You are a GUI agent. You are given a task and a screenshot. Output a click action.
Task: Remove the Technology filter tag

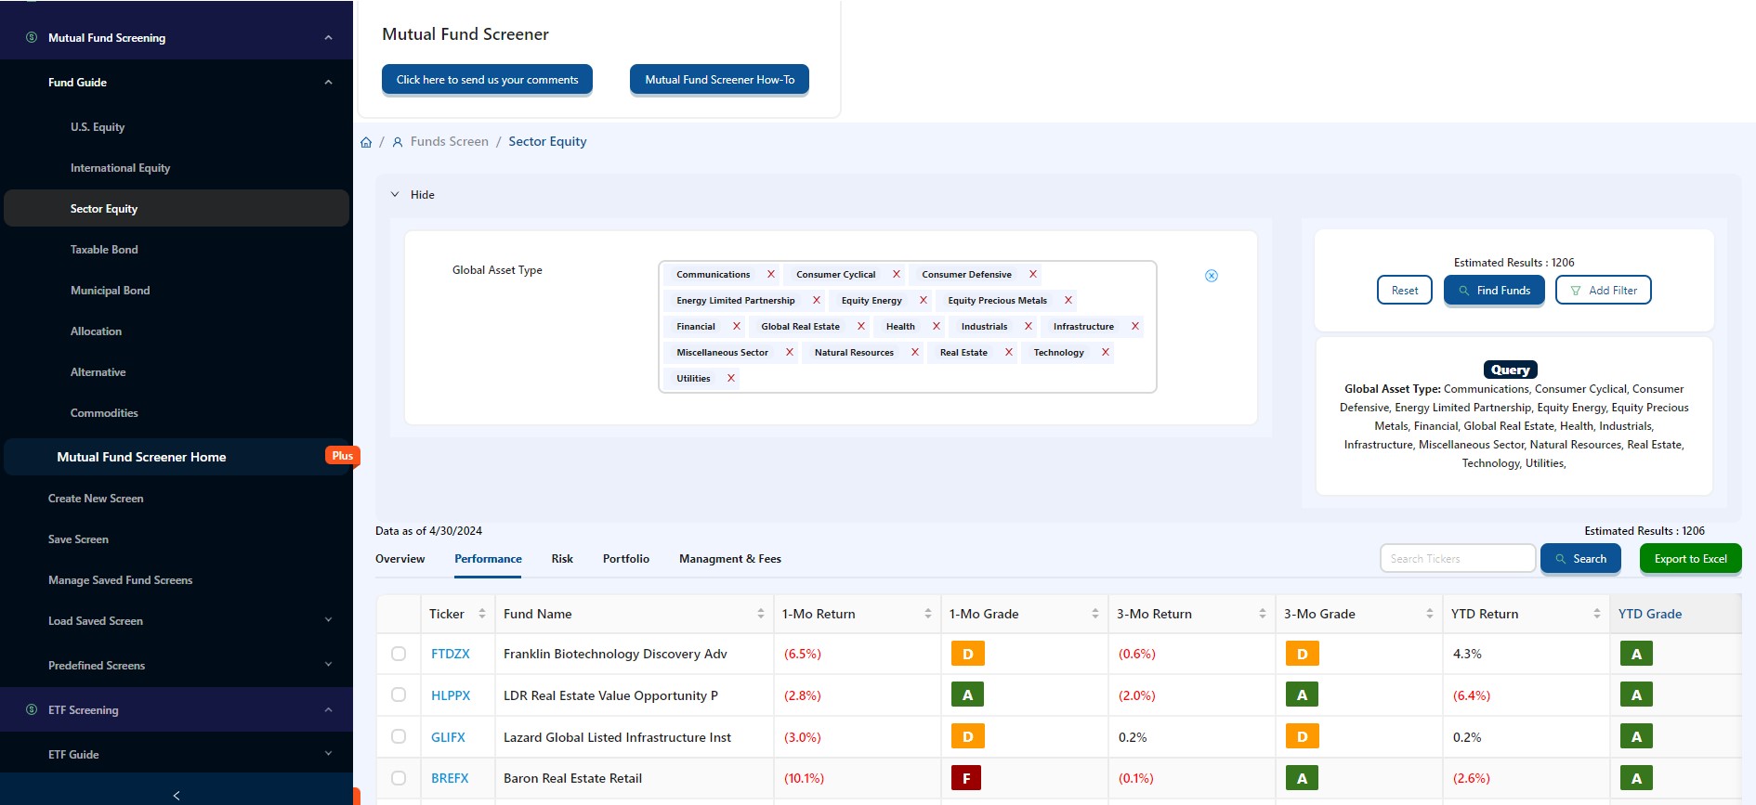pyautogui.click(x=1105, y=352)
